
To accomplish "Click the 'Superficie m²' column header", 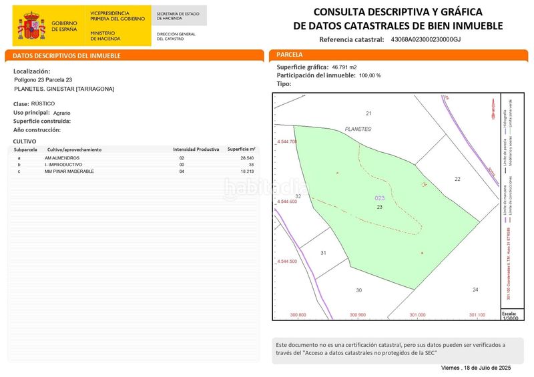I will (x=242, y=149).
